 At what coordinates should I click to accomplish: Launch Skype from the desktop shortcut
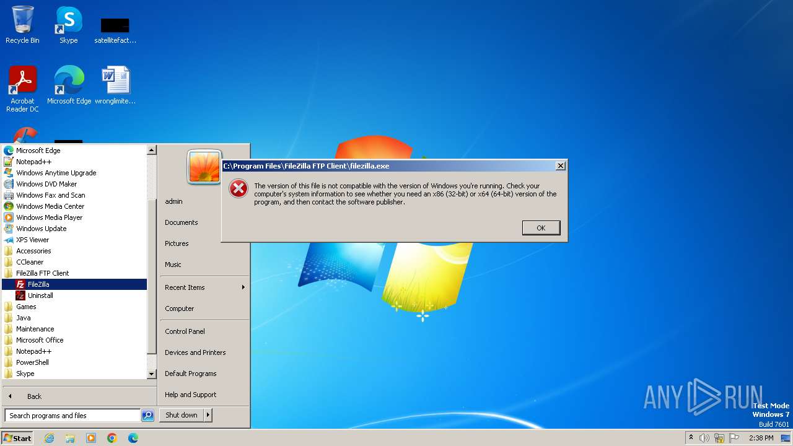pos(68,25)
